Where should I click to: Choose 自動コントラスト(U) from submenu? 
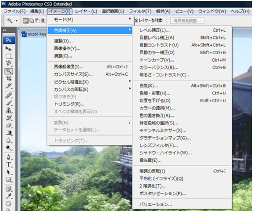[x=182, y=45]
